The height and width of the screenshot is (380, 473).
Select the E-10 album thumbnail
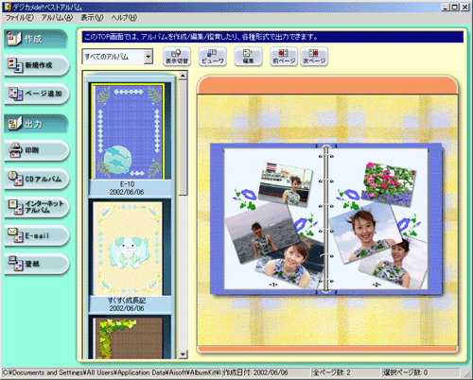click(x=128, y=131)
